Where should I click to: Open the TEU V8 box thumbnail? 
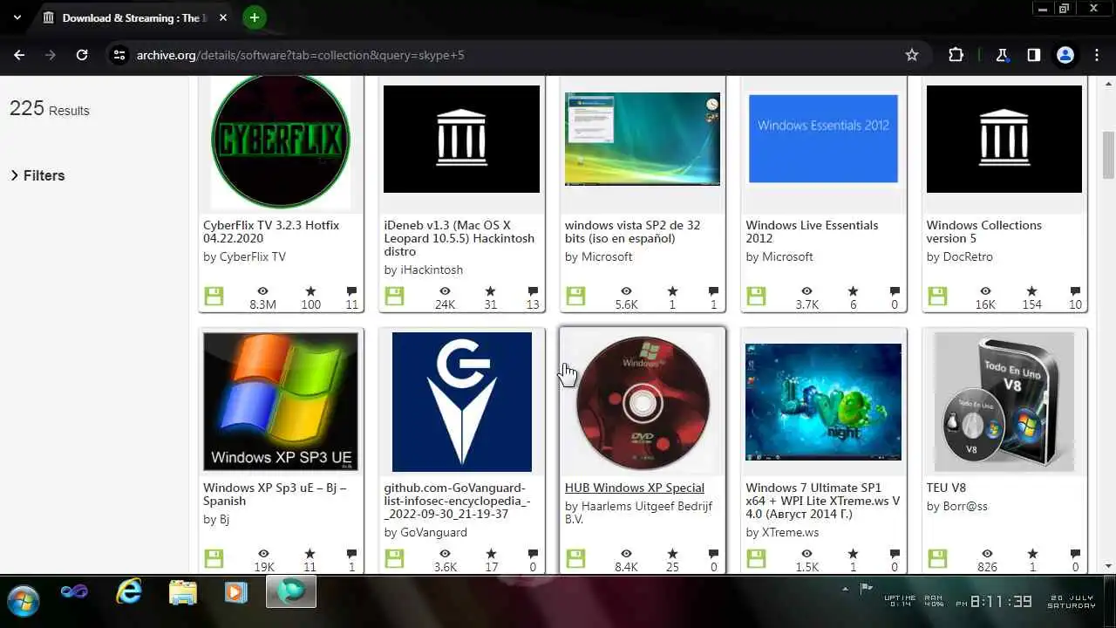(x=1004, y=401)
